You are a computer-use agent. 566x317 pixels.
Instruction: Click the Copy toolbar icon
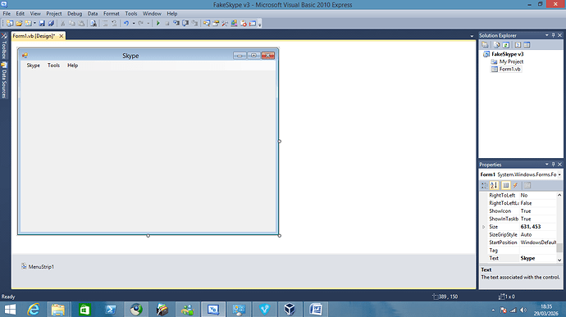72,24
